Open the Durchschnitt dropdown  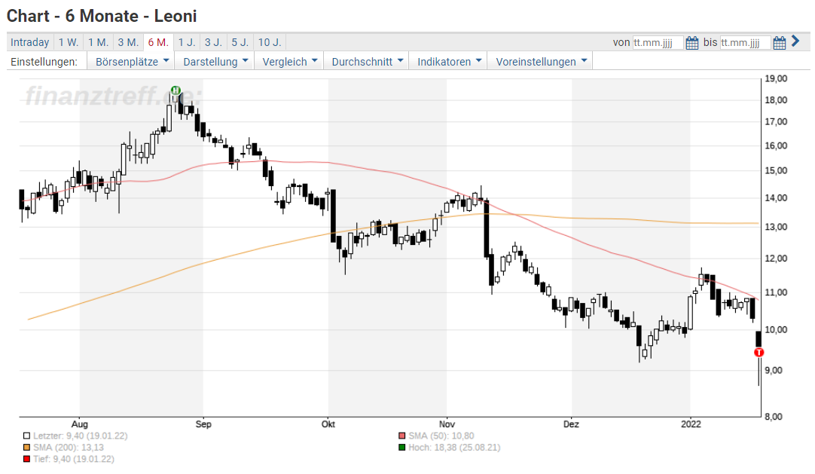(367, 61)
